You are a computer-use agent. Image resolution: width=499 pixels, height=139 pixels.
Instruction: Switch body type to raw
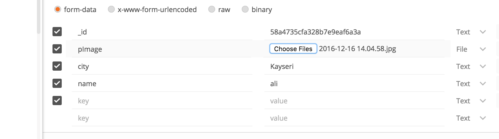212,9
